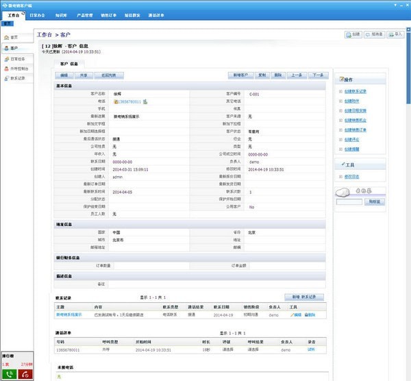Open 联系记录 in the left sidebar
Image resolution: width=411 pixels, height=381 pixels.
(16, 79)
